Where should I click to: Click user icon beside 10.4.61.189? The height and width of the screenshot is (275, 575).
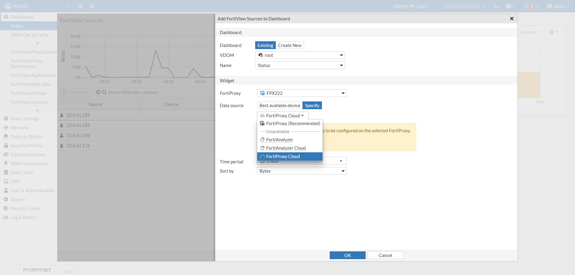62,115
